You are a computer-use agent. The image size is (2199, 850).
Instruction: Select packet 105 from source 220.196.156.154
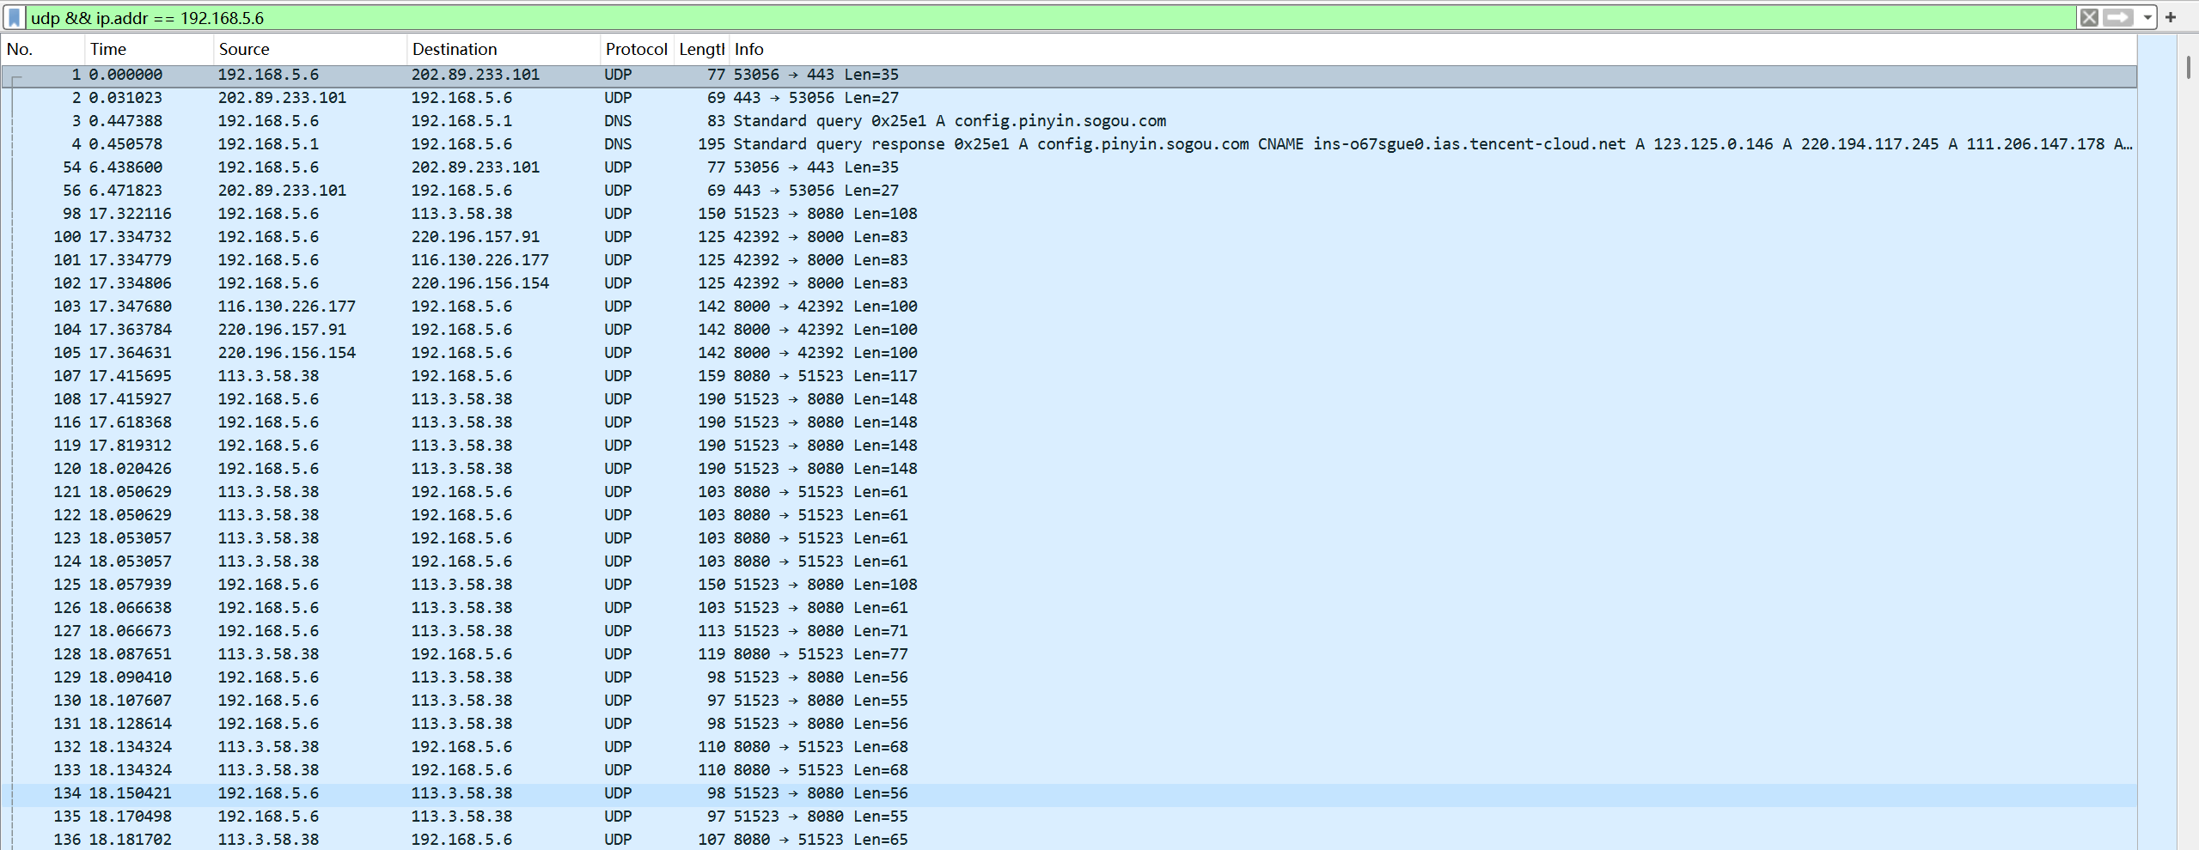[1069, 354]
